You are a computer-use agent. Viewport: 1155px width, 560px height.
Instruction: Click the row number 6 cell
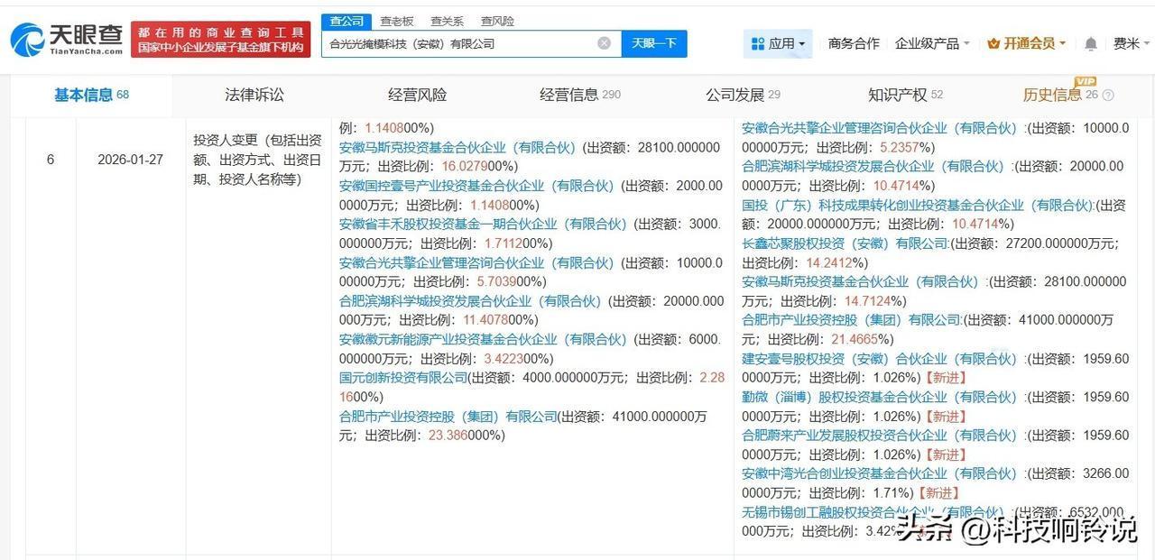(51, 159)
